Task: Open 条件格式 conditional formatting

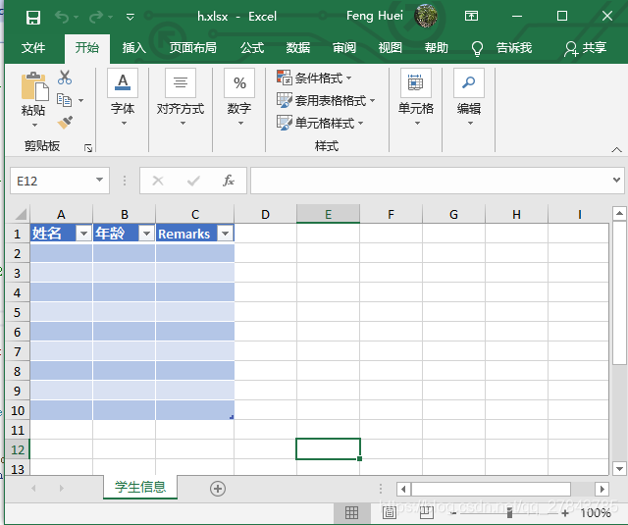Action: (314, 78)
